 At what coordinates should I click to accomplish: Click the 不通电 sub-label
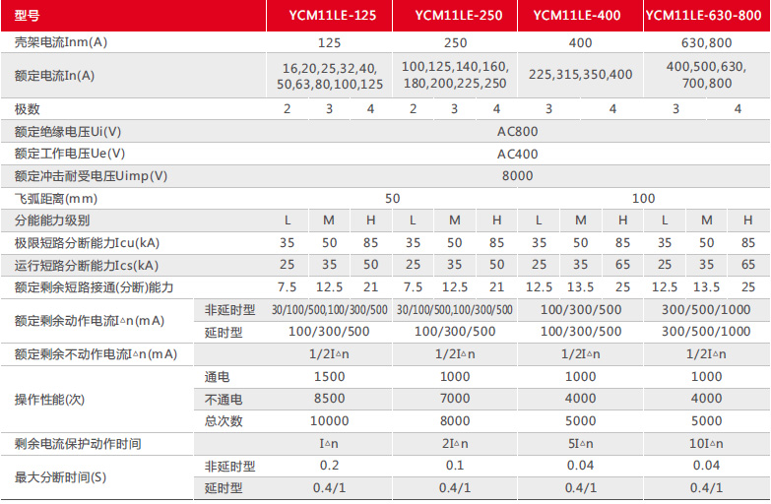tap(224, 400)
